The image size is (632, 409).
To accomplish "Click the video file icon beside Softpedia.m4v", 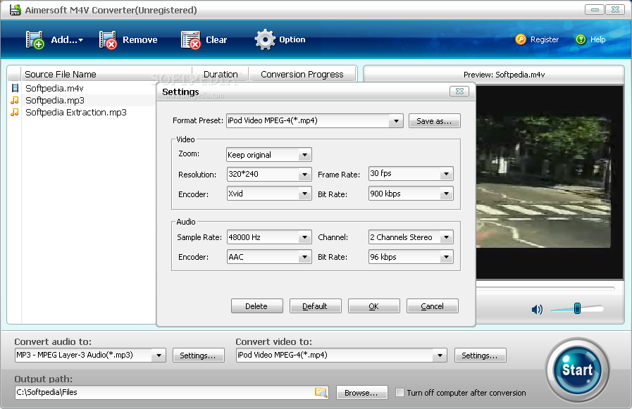I will pyautogui.click(x=15, y=88).
